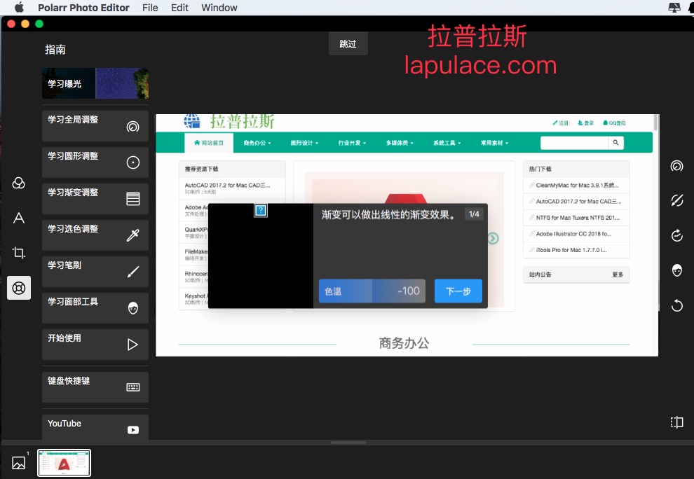694x479 pixels.
Task: Open the photo library icon at bottom left
Action: pyautogui.click(x=19, y=463)
